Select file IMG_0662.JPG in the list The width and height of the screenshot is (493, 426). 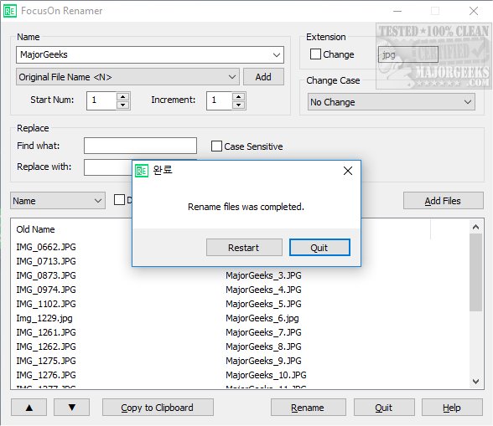[46, 247]
